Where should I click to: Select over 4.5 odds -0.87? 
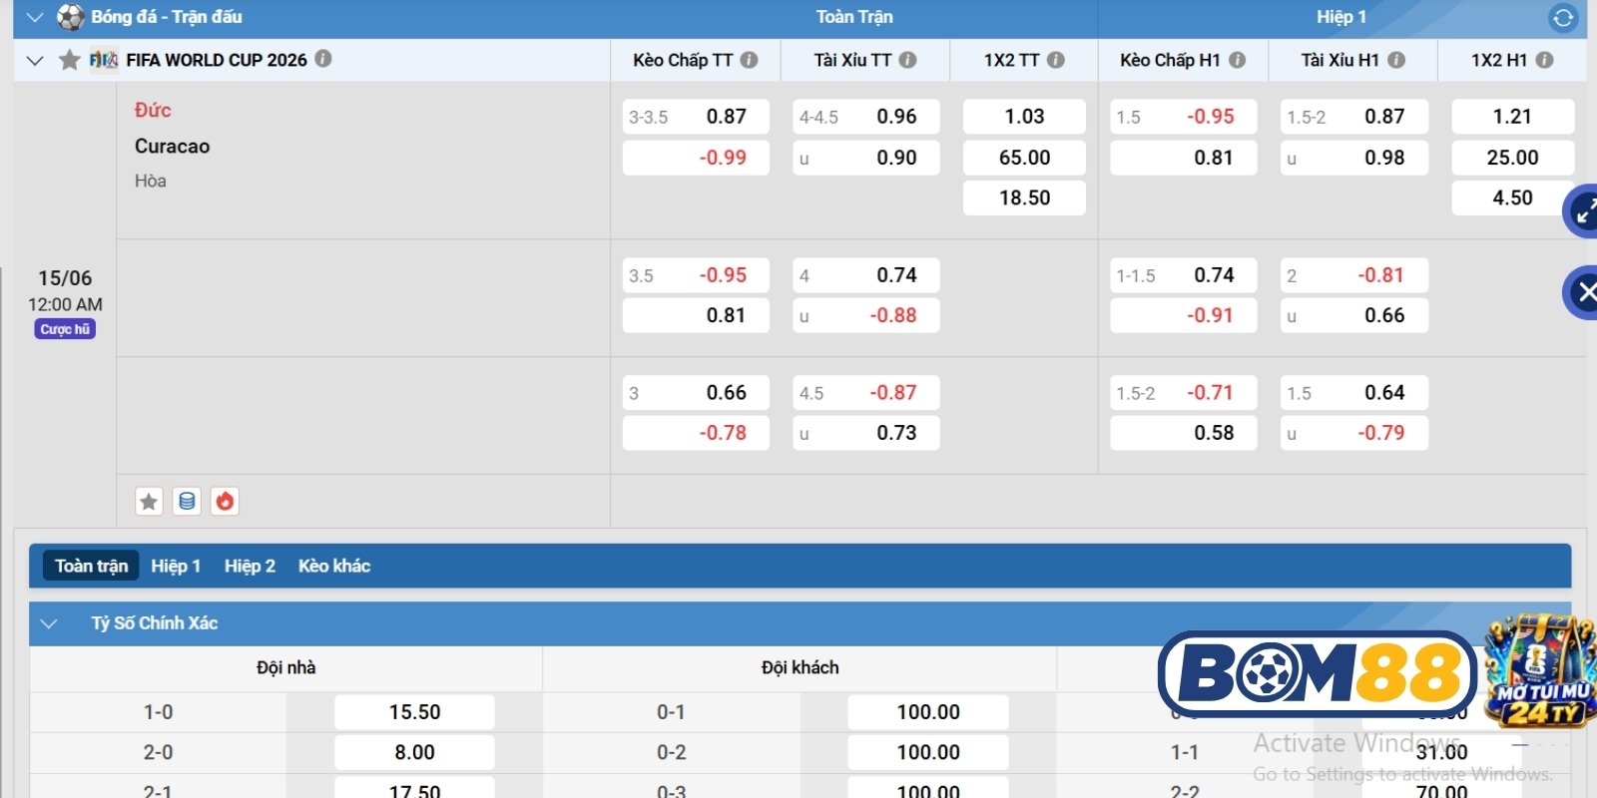pyautogui.click(x=866, y=393)
